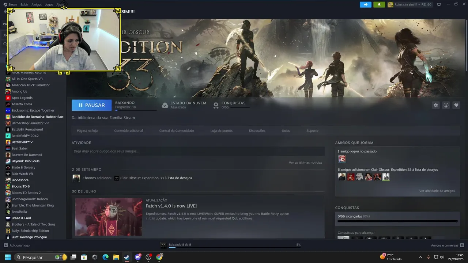Select Beyond: Two Souls in library
Image resolution: width=468 pixels, height=263 pixels.
[25, 161]
